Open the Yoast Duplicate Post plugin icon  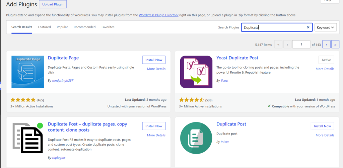[196, 72]
